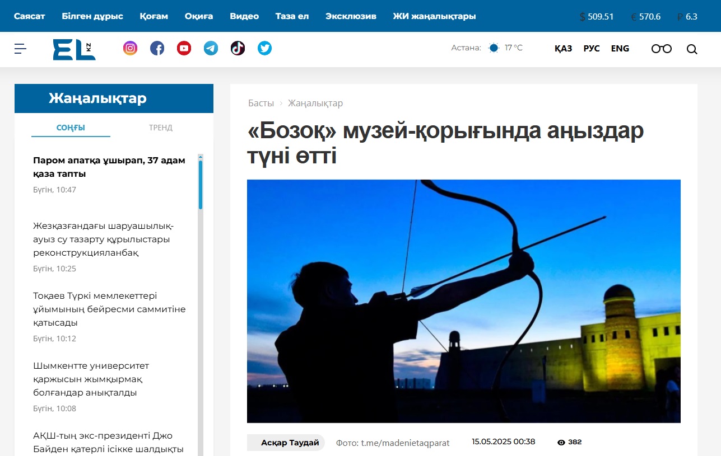
Task: Switch language to ҚАЗ
Action: (564, 49)
